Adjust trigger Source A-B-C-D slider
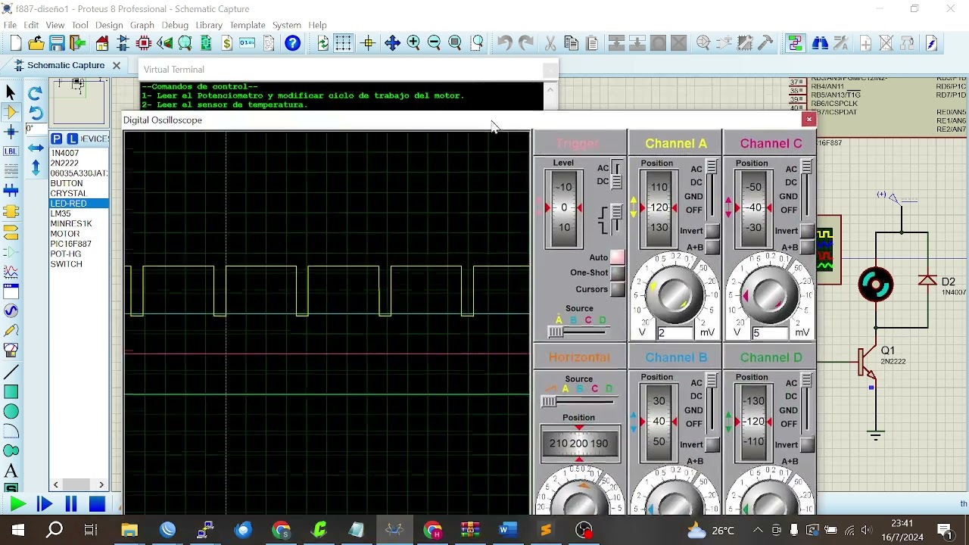Screen dimensions: 969x545 (x=579, y=331)
